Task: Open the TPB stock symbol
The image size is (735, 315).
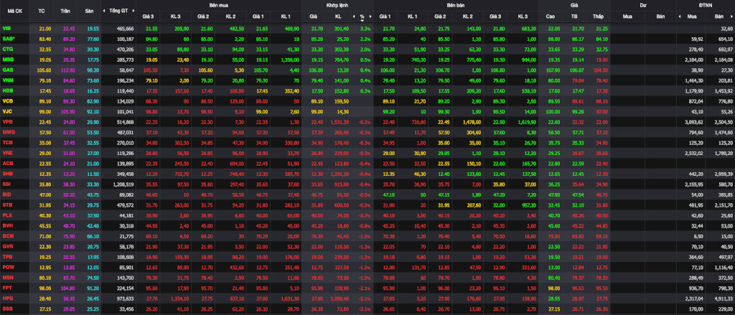Action: coord(7,256)
